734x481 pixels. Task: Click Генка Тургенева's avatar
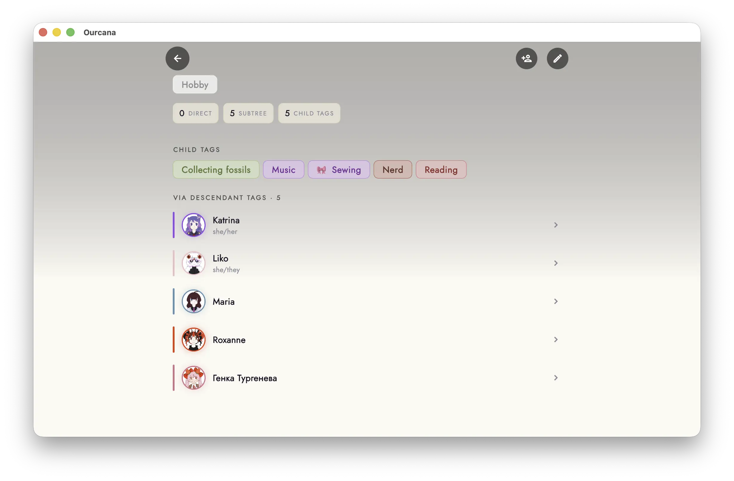[193, 378]
